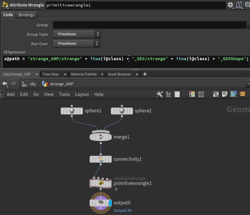Add a background image to network
The image size is (250, 215).
pos(234,94)
